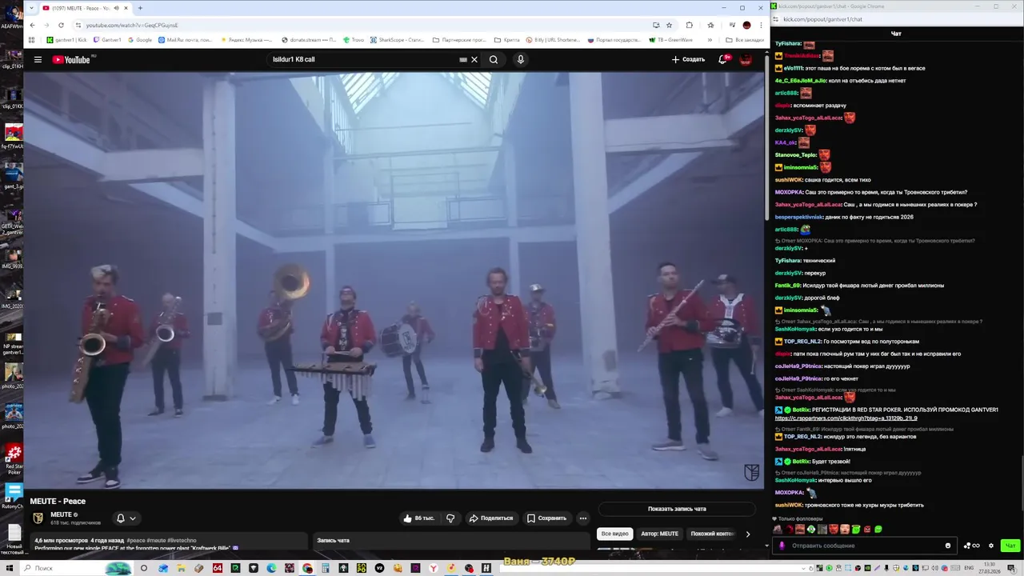
Task: Open Windows Start menu
Action: pos(9,568)
